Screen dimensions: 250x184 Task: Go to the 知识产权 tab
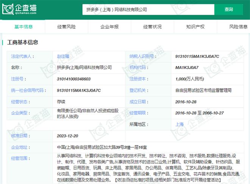195,27
